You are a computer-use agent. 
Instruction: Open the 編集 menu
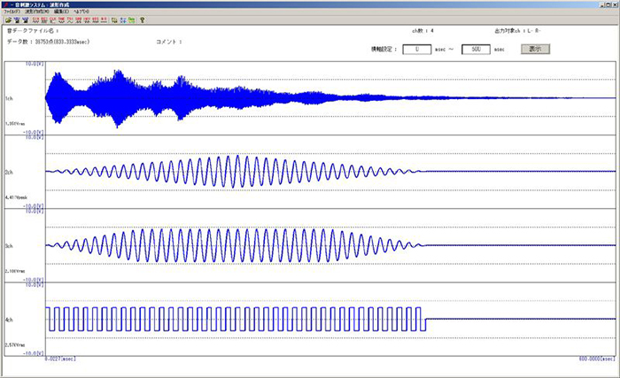tap(61, 12)
